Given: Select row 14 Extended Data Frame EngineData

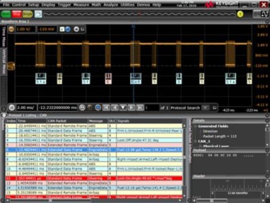Looking at the screenshot, I should pyautogui.click(x=94, y=188).
